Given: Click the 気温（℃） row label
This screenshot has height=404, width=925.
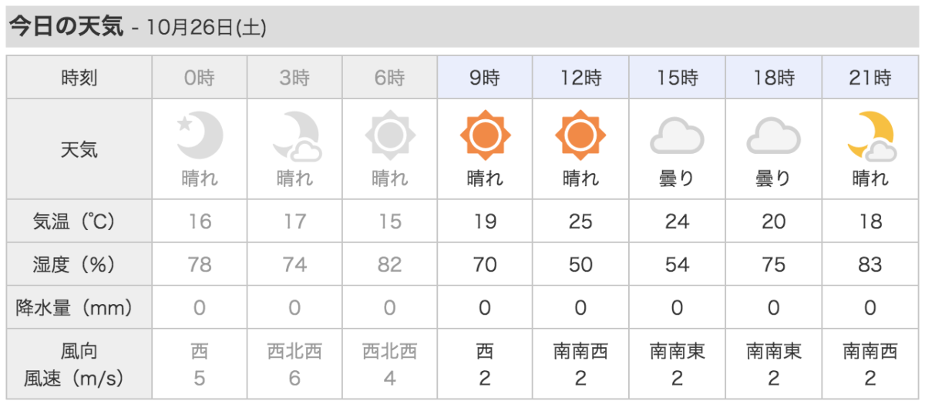Looking at the screenshot, I should [x=79, y=222].
